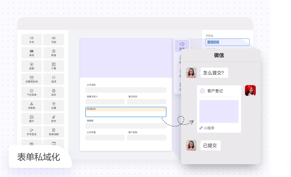
Task: Click the purple form header banner
Action: coord(126,58)
